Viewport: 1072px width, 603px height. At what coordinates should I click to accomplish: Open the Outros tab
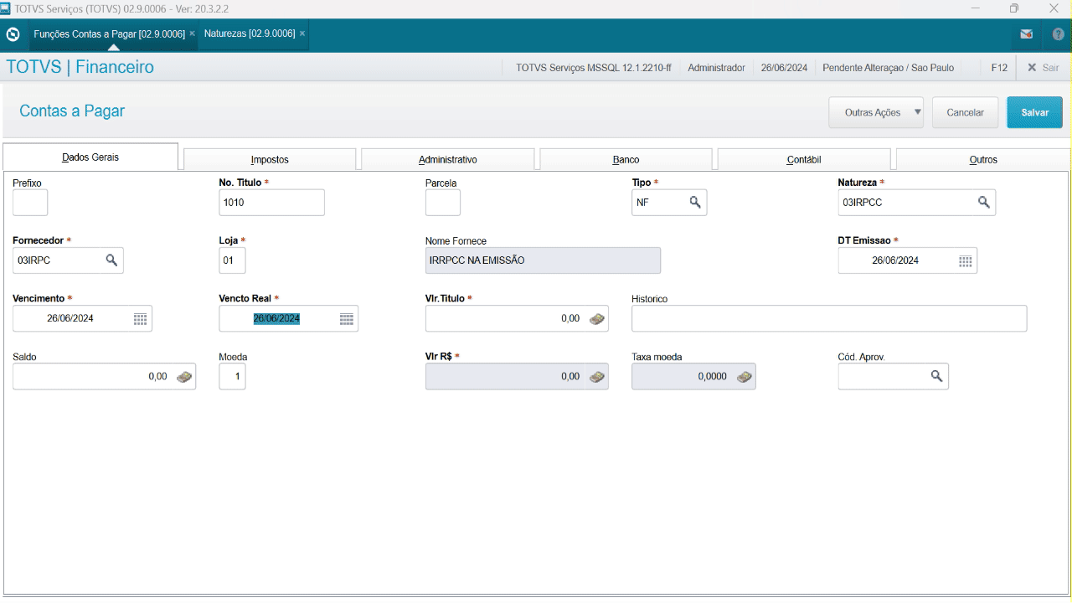[x=983, y=159]
